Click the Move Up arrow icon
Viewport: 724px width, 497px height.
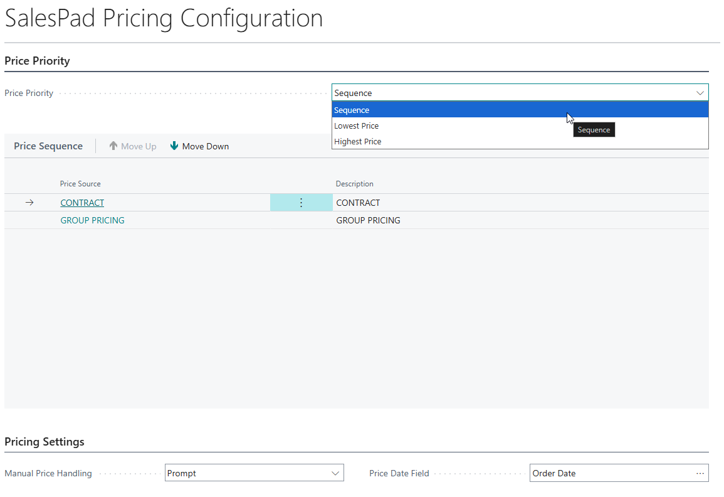pyautogui.click(x=113, y=146)
